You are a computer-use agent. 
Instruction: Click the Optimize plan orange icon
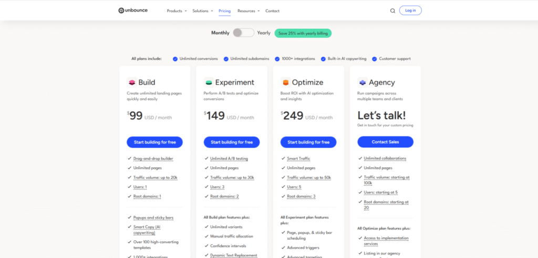click(285, 82)
